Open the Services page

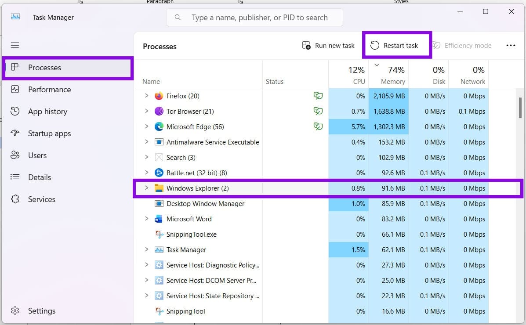pyautogui.click(x=68, y=199)
